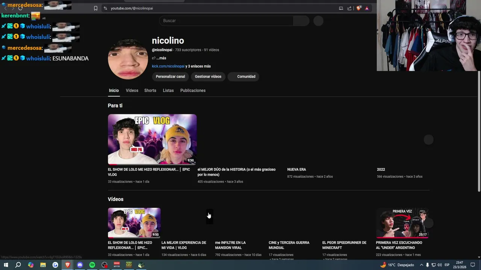Click the 'Para ti' section heading
Viewport: 481px width, 270px height.
coord(115,106)
